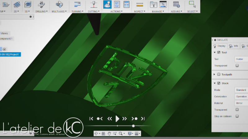Click the Simulate icon in Actions
The image size is (248, 139).
pos(108,4)
